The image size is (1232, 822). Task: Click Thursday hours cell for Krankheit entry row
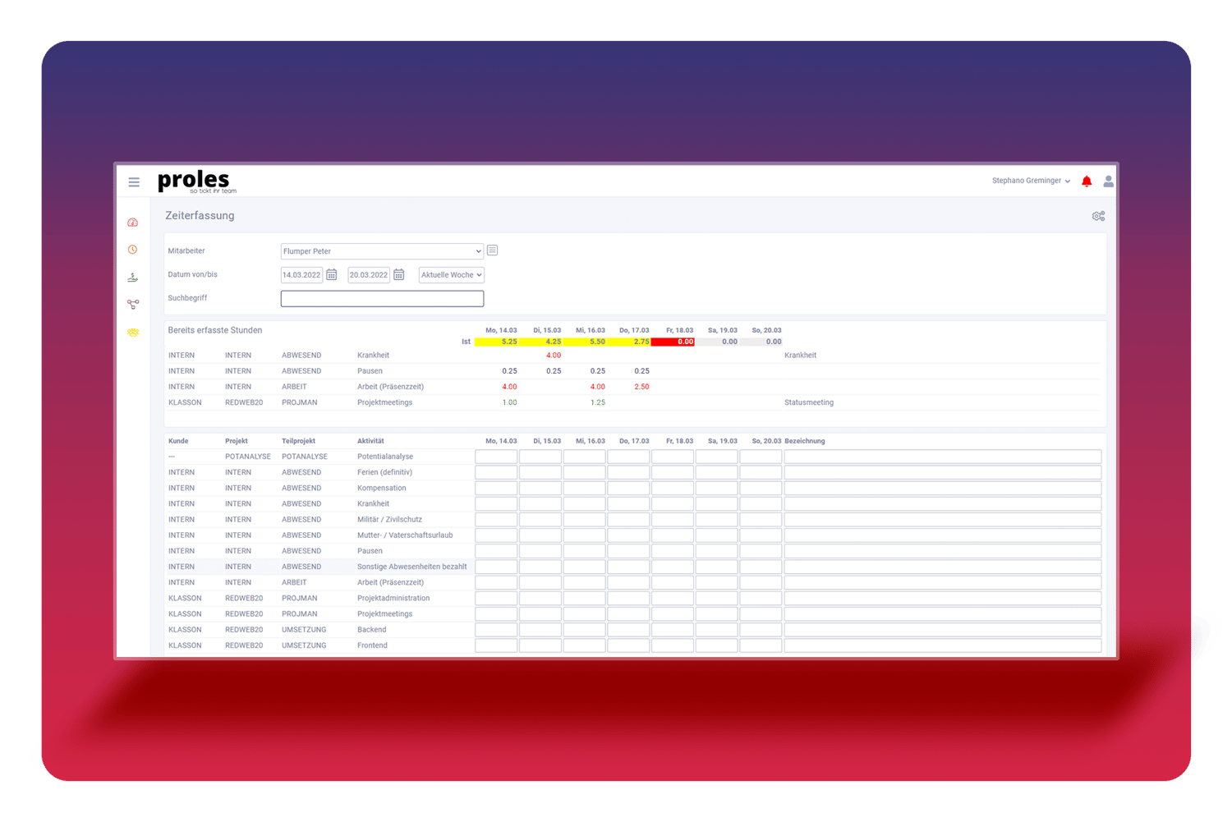pyautogui.click(x=629, y=503)
